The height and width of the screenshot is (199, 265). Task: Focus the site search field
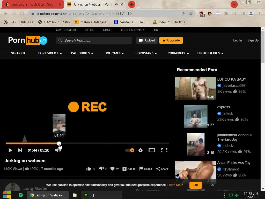coord(94,40)
